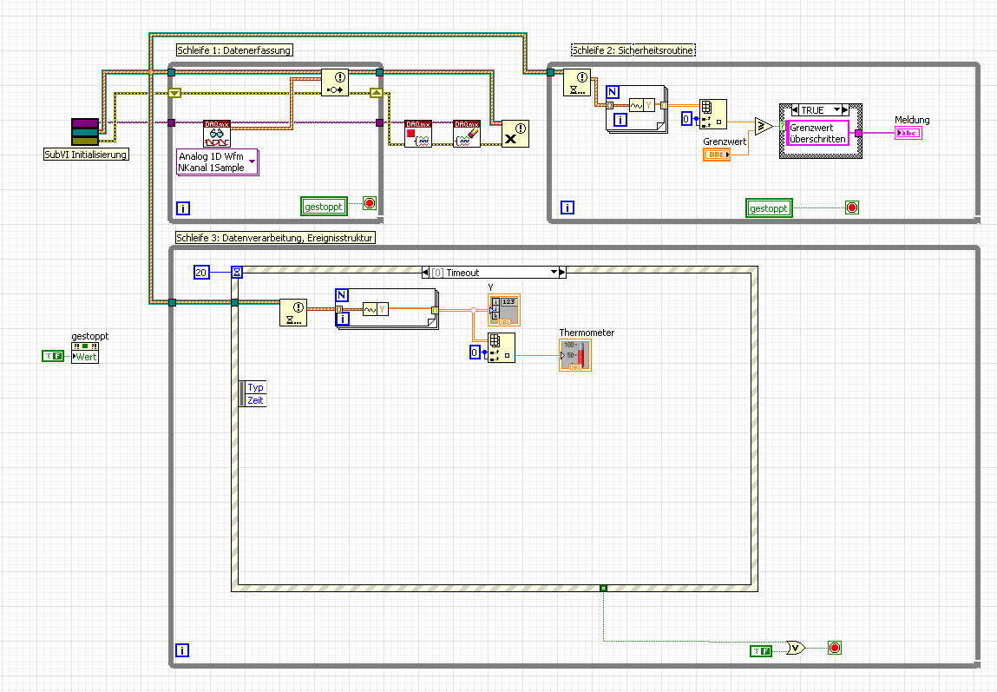Click the N count terminal in Schleife 2 For Loop
This screenshot has height=692, width=997.
click(613, 92)
